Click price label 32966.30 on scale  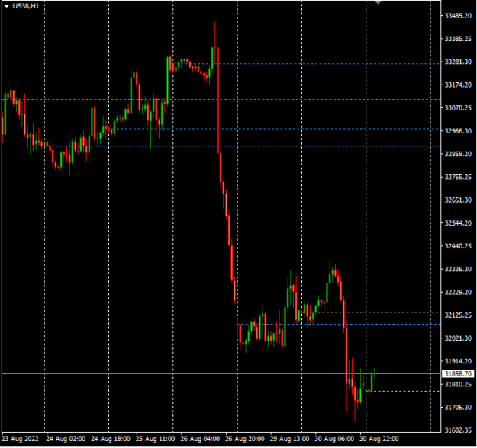pos(458,131)
